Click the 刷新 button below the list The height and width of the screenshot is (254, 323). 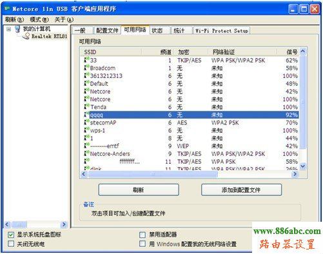pos(139,190)
